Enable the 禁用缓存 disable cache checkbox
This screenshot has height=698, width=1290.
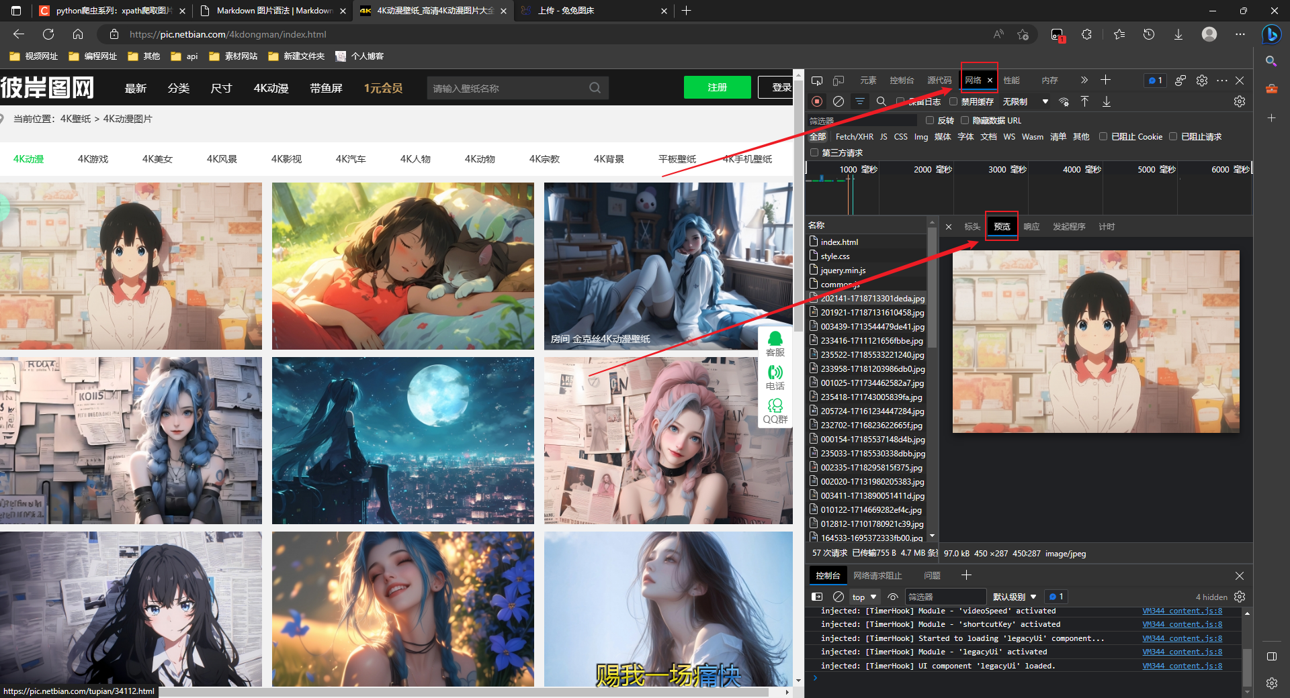(953, 102)
